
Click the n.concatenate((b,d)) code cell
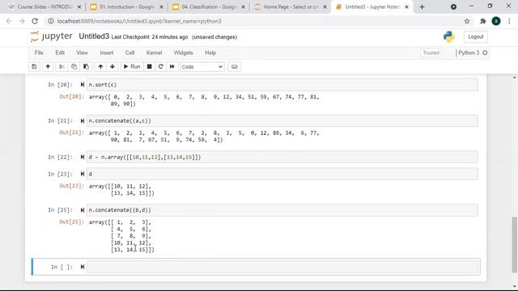pos(282,210)
